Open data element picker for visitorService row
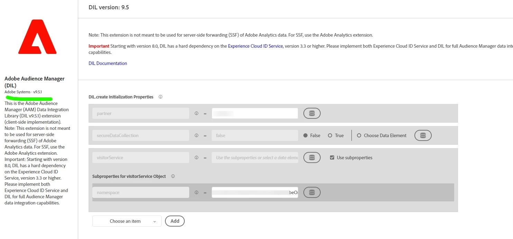513x239 pixels. (312, 157)
